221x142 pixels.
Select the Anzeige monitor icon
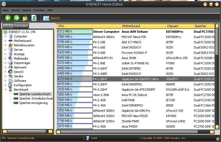pos(11,54)
